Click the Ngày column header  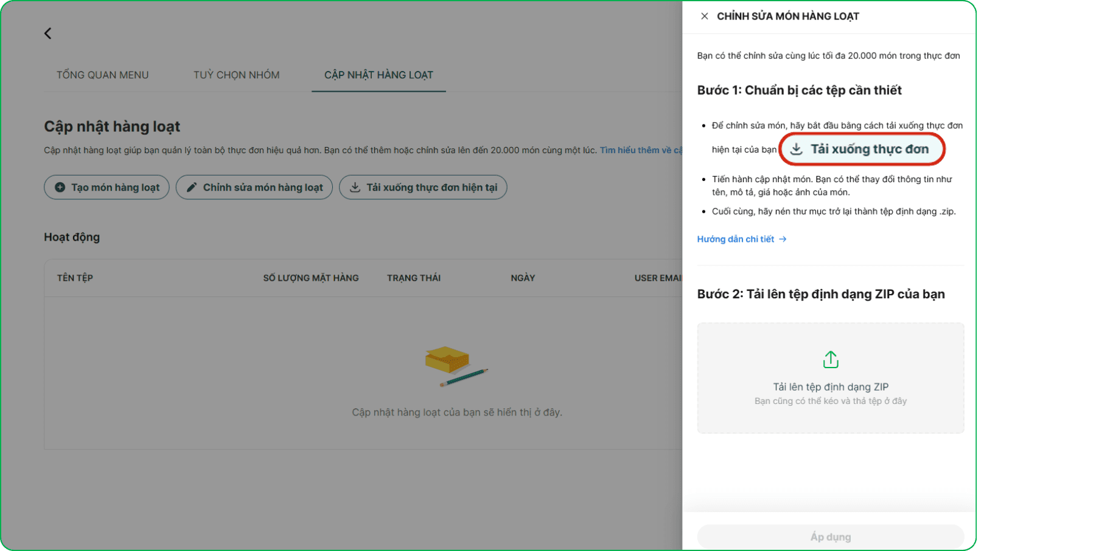coord(522,278)
